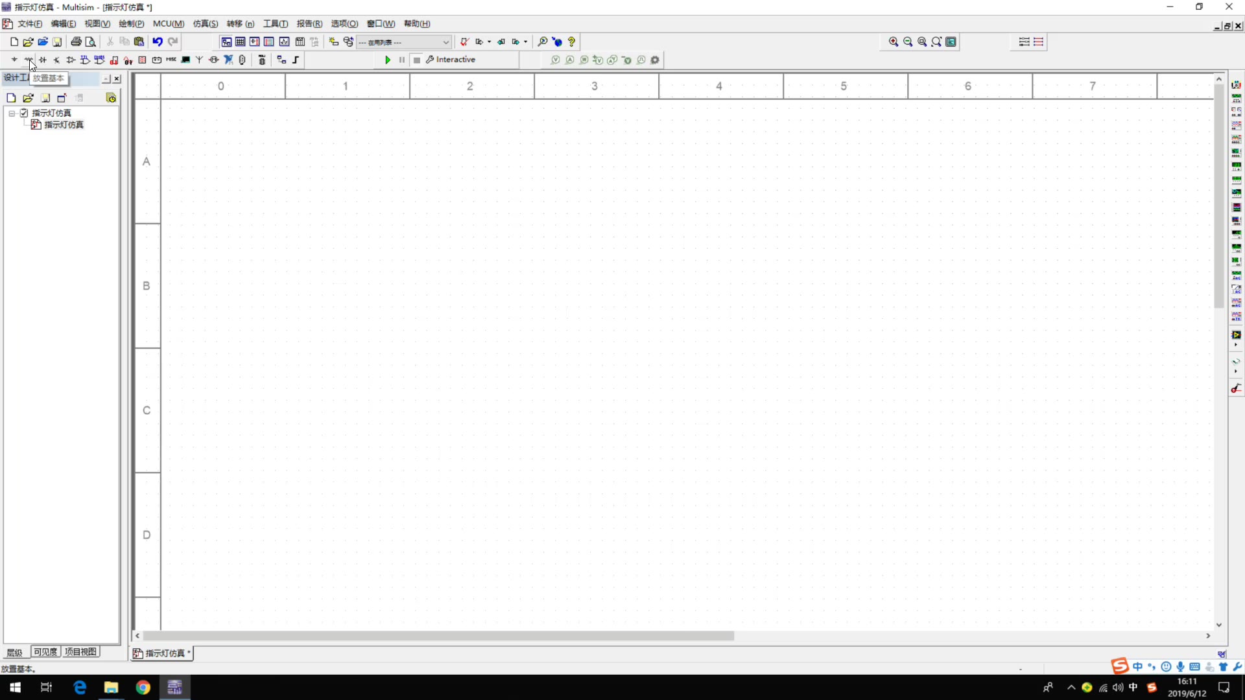Switch to the 可见度 tab
This screenshot has width=1245, height=700.
[x=45, y=652]
